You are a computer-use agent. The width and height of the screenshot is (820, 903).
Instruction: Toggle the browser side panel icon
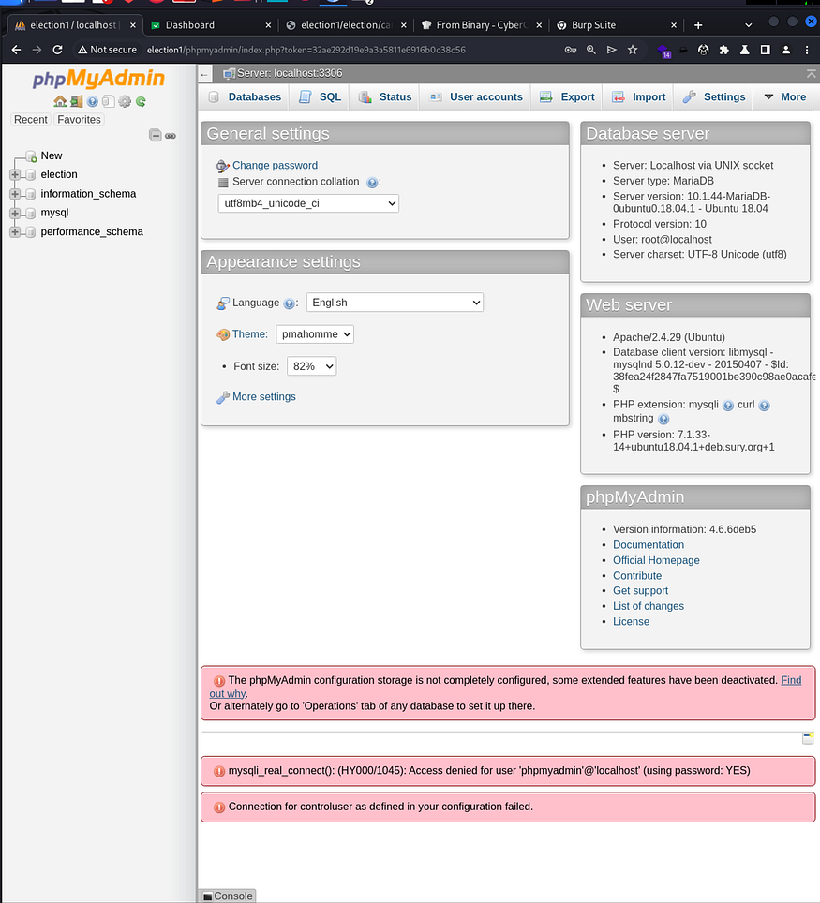(x=766, y=50)
